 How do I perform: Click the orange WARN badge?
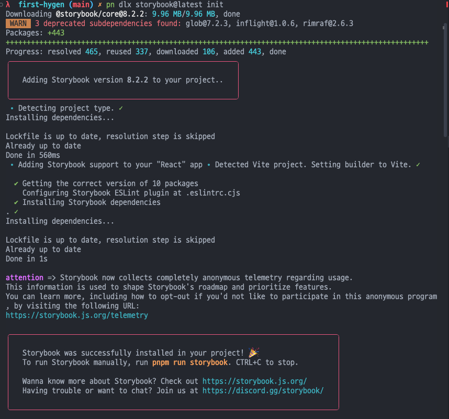pos(18,24)
